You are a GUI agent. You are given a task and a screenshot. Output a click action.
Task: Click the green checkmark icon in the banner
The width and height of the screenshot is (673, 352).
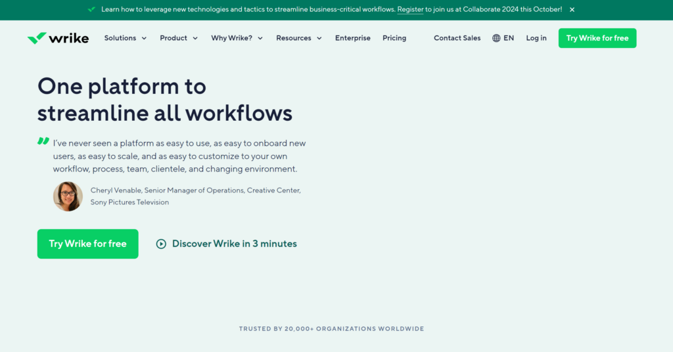click(x=91, y=10)
